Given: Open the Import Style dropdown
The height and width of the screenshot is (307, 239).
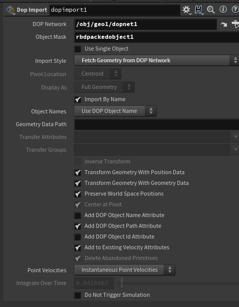Looking at the screenshot, I should click(156, 60).
